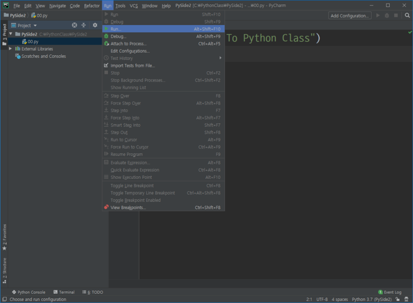Click the Attach to Process icon
413x303 pixels.
(x=106, y=44)
